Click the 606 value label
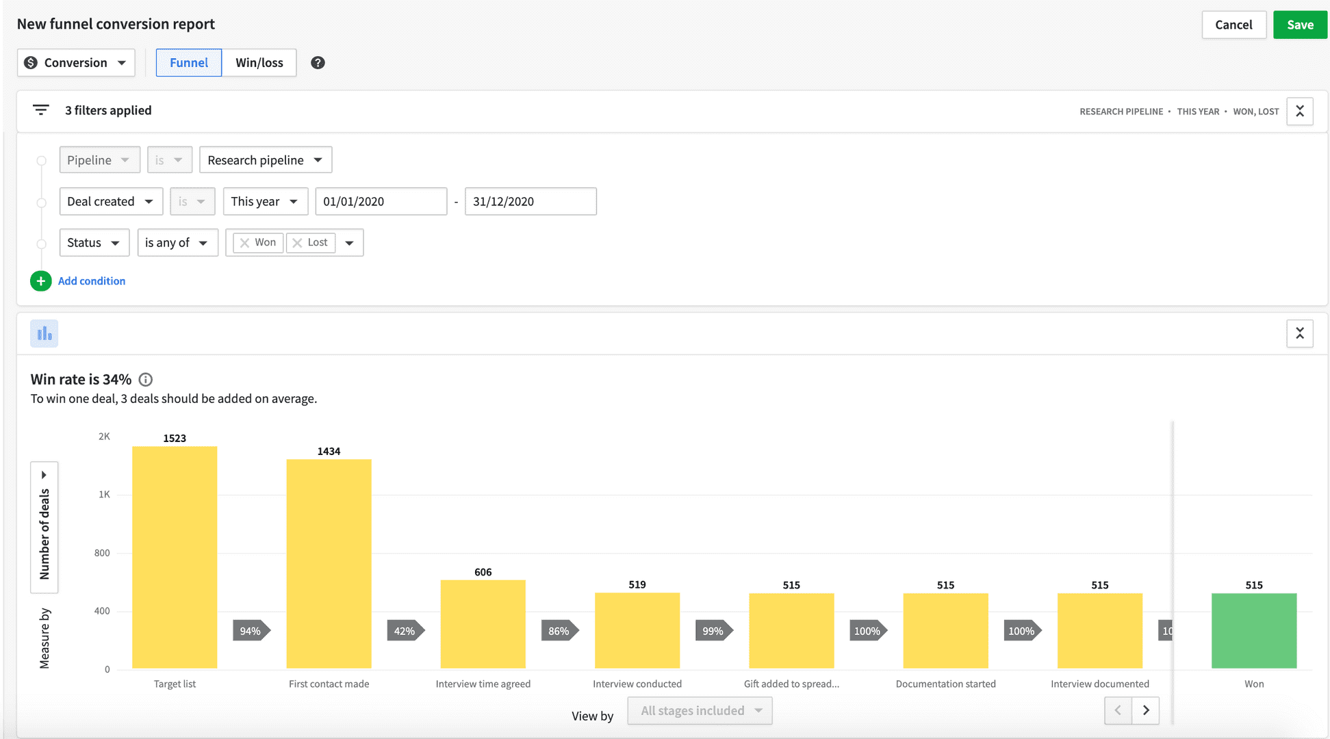The width and height of the screenshot is (1330, 739). pos(483,572)
